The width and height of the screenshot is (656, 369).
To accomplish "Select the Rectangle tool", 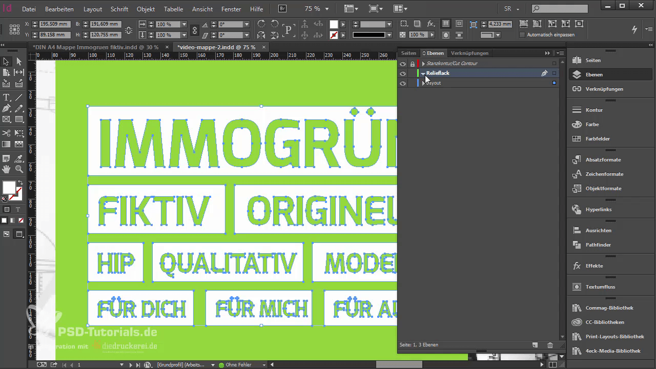I will click(19, 119).
